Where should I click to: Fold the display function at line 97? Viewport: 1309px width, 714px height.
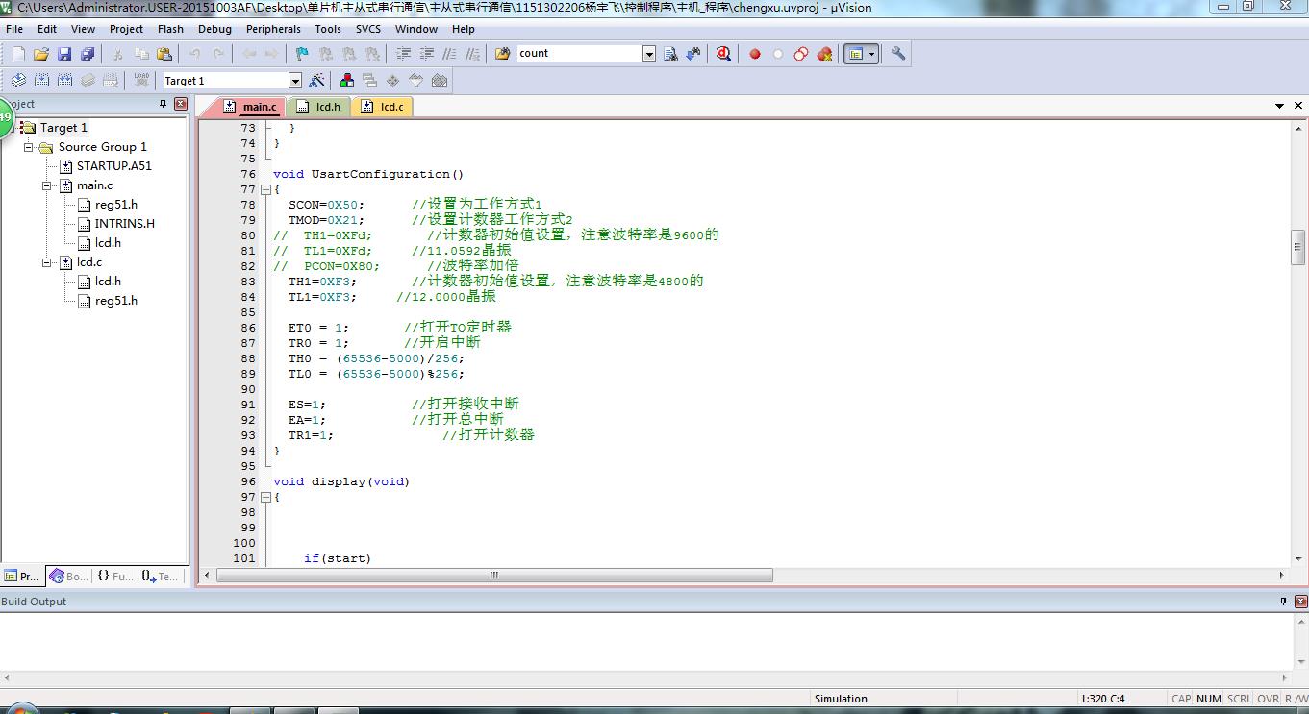[x=266, y=497]
